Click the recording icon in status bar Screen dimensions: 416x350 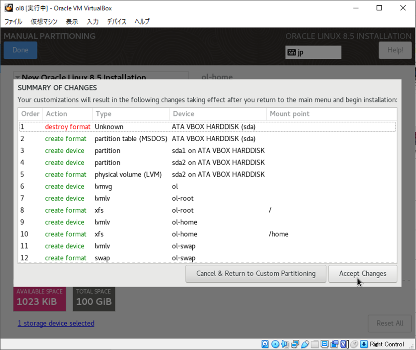335,344
